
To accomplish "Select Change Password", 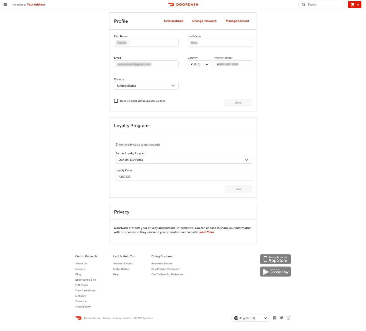I will (x=204, y=21).
